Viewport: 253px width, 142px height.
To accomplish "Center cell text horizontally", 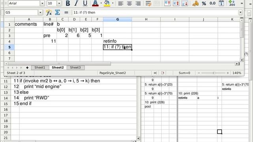I will (129, 4).
